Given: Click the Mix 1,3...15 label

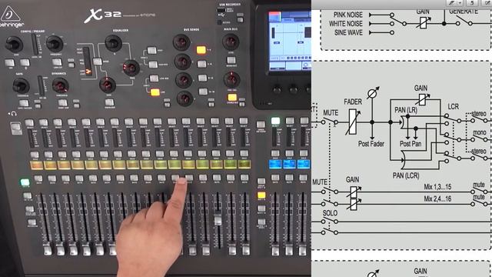Looking at the screenshot, I should pos(437,187).
